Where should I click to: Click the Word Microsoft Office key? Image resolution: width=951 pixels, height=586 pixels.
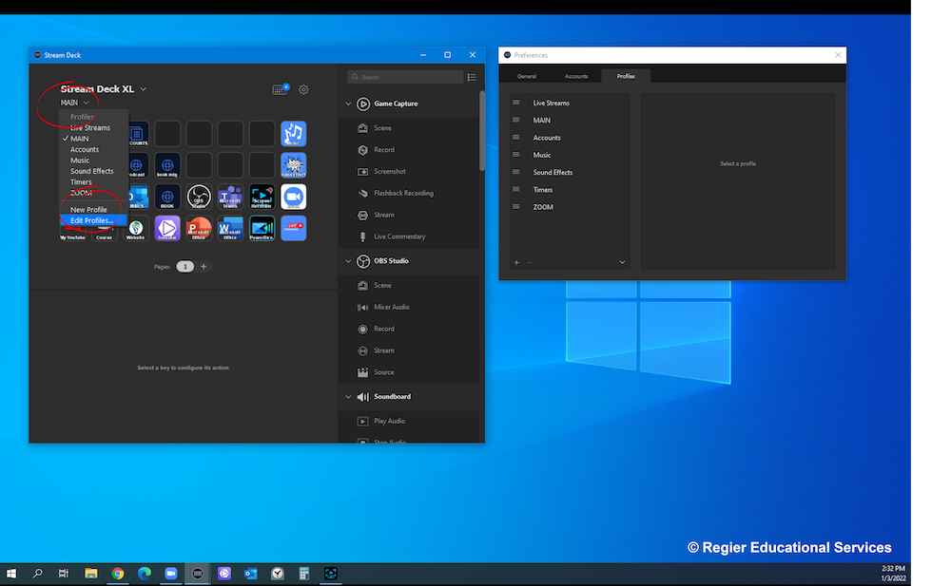[230, 229]
